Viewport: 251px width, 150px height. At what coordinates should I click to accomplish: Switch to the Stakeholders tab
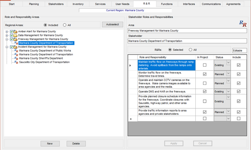click(x=56, y=4)
